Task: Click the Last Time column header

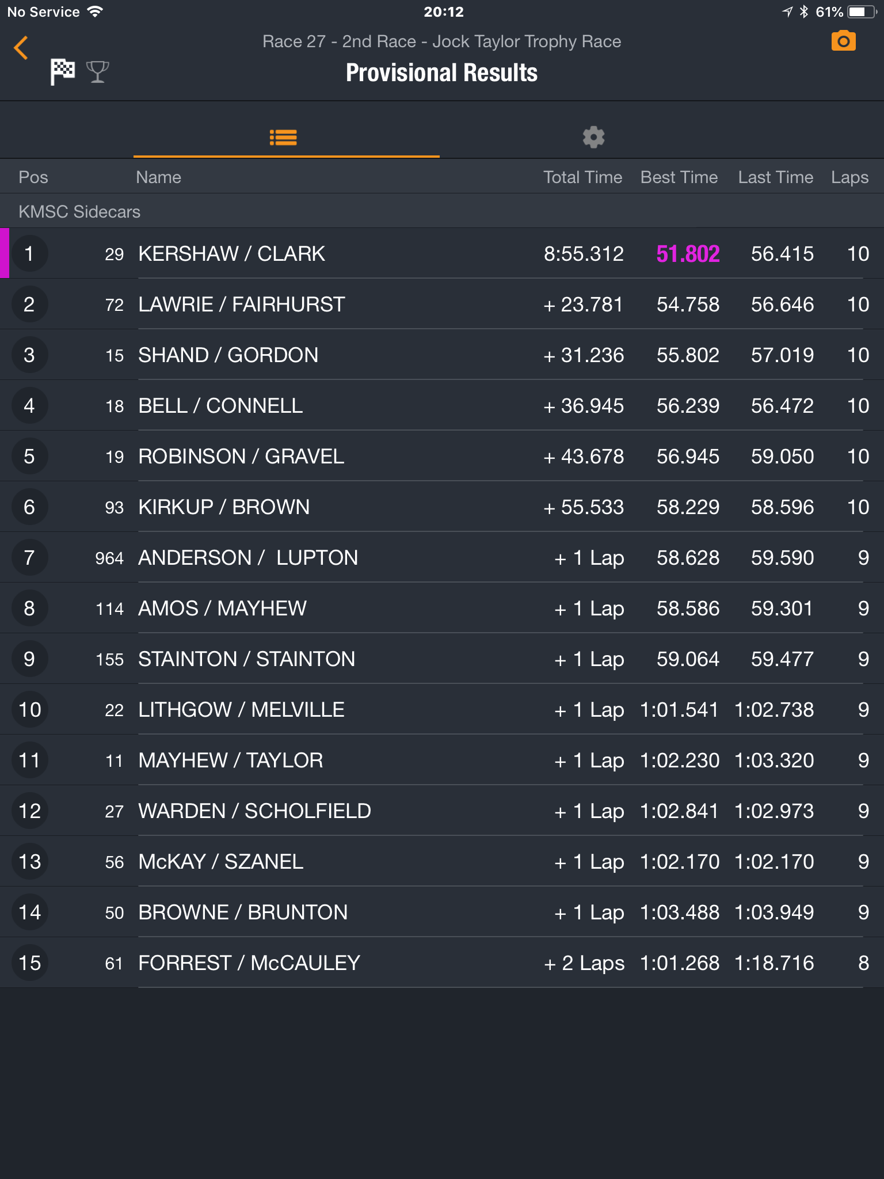Action: tap(775, 177)
